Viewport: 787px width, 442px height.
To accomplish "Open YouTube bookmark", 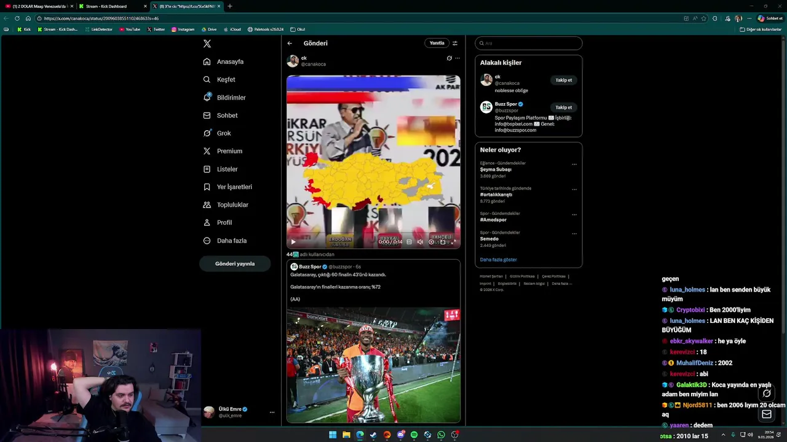I will pyautogui.click(x=130, y=29).
